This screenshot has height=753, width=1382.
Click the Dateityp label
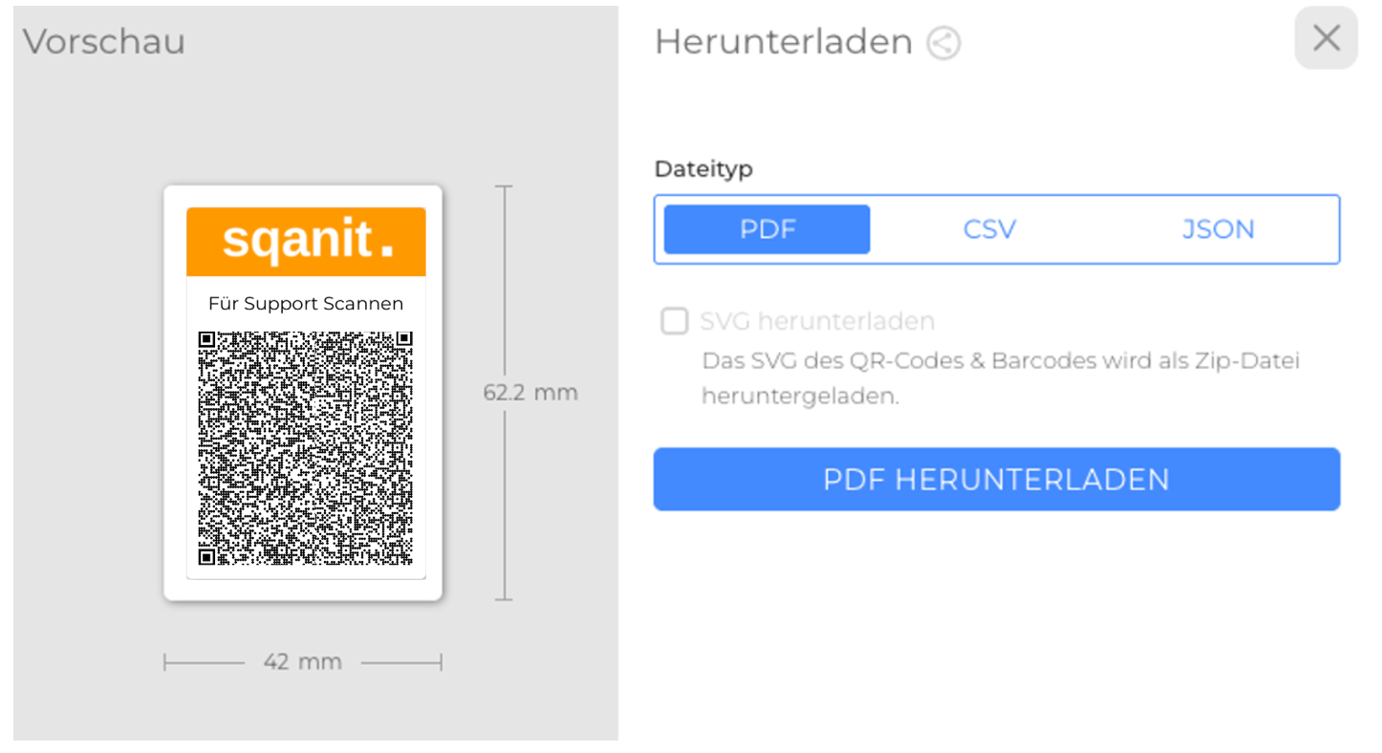click(x=703, y=169)
